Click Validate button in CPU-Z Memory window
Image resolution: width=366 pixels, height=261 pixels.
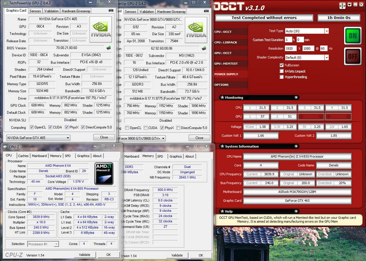point(177,255)
